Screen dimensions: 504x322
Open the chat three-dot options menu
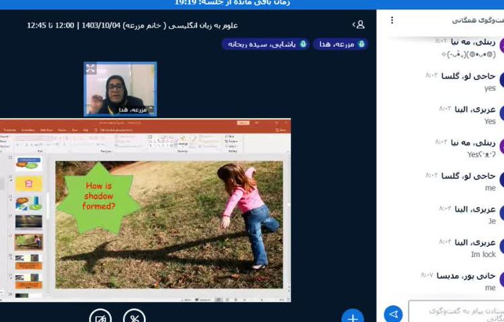pos(392,20)
